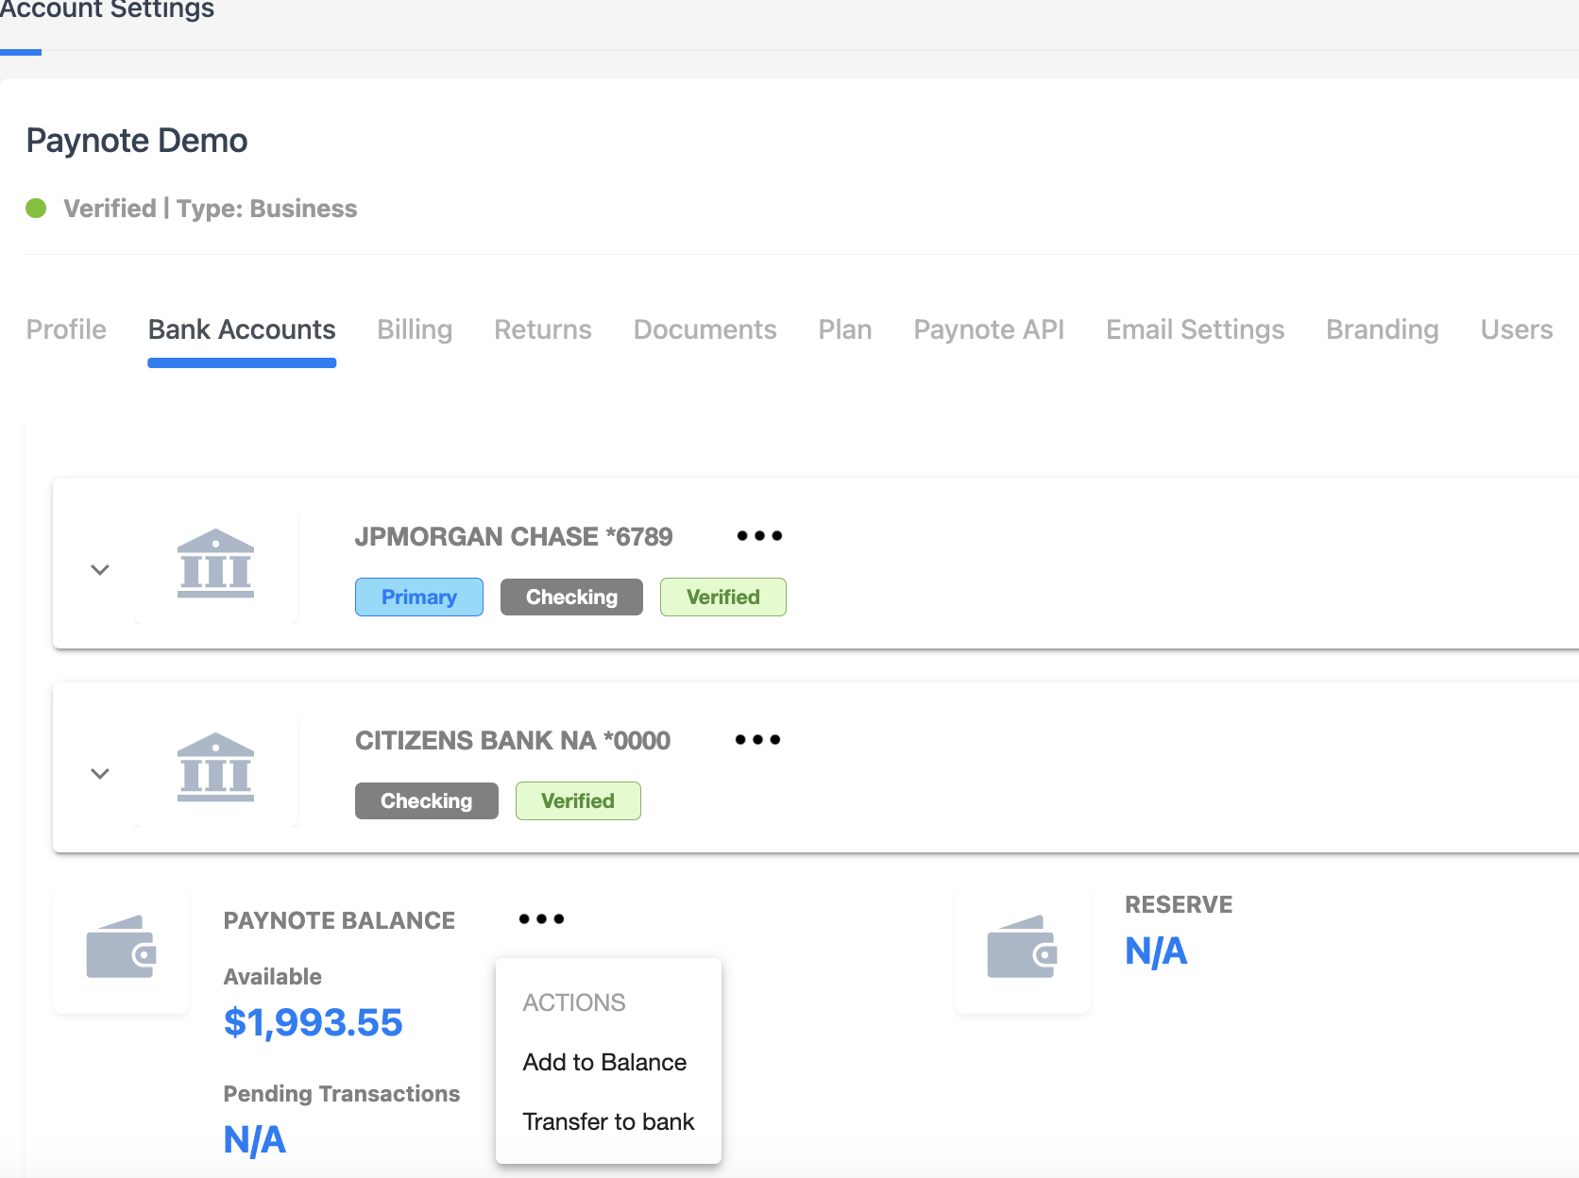Open the Paynote API tab
Image resolution: width=1579 pixels, height=1178 pixels.
tap(989, 329)
